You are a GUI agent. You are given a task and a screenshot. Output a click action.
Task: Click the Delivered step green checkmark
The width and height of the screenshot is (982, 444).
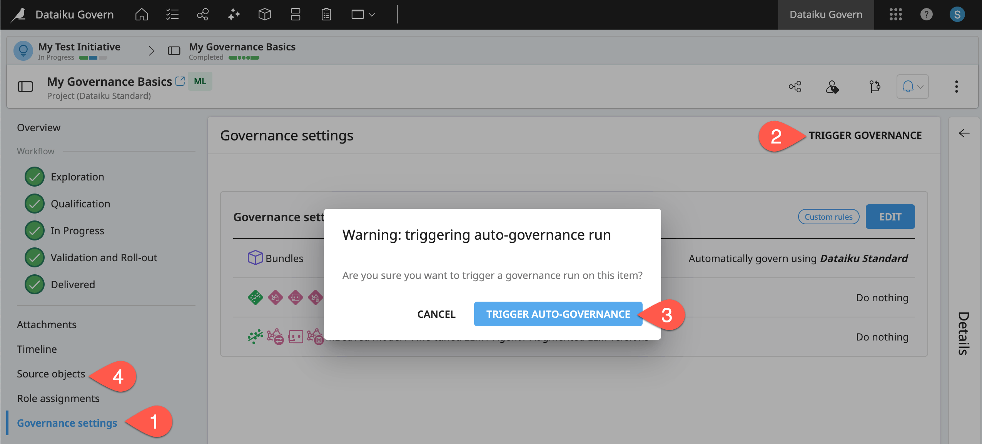point(35,284)
